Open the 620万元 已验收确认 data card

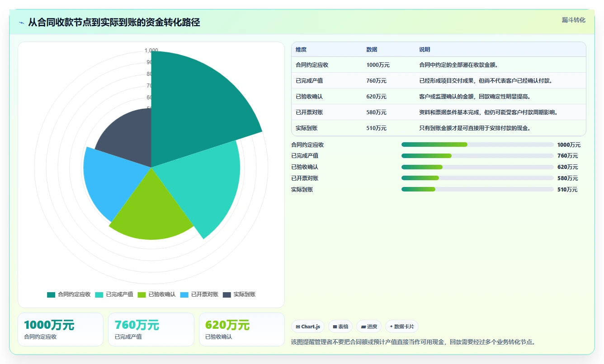coord(242,330)
